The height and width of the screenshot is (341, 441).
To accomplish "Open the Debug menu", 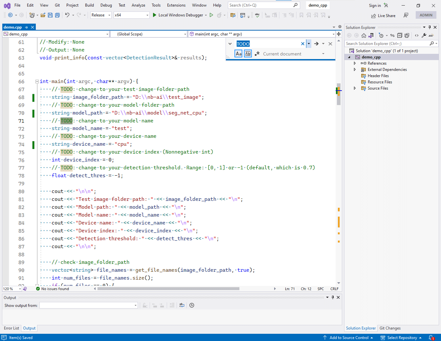I will coord(106,5).
